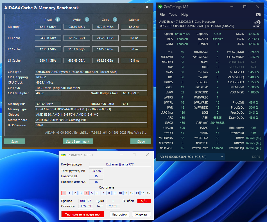This screenshot has width=267, height=222.
Task: Click the RttPark RZQ/5 (48) value
Action: [254, 143]
